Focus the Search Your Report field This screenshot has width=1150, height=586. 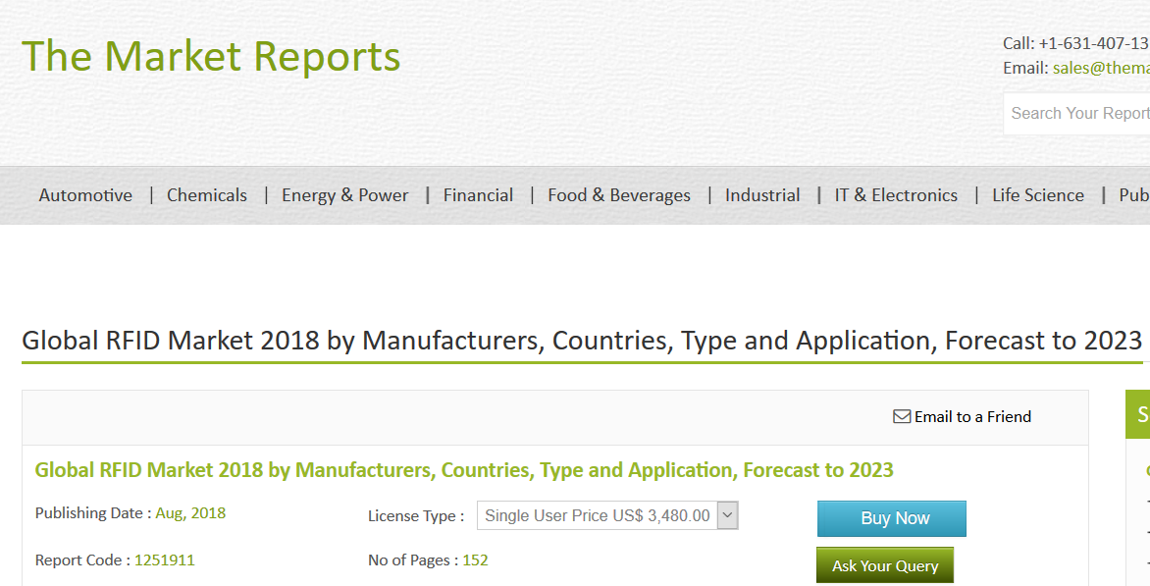pos(1076,114)
